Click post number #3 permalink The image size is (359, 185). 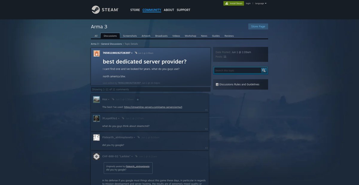coord(206,148)
